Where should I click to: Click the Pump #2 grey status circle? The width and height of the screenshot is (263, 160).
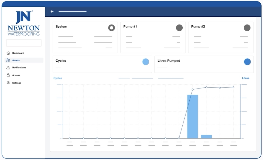click(x=247, y=28)
